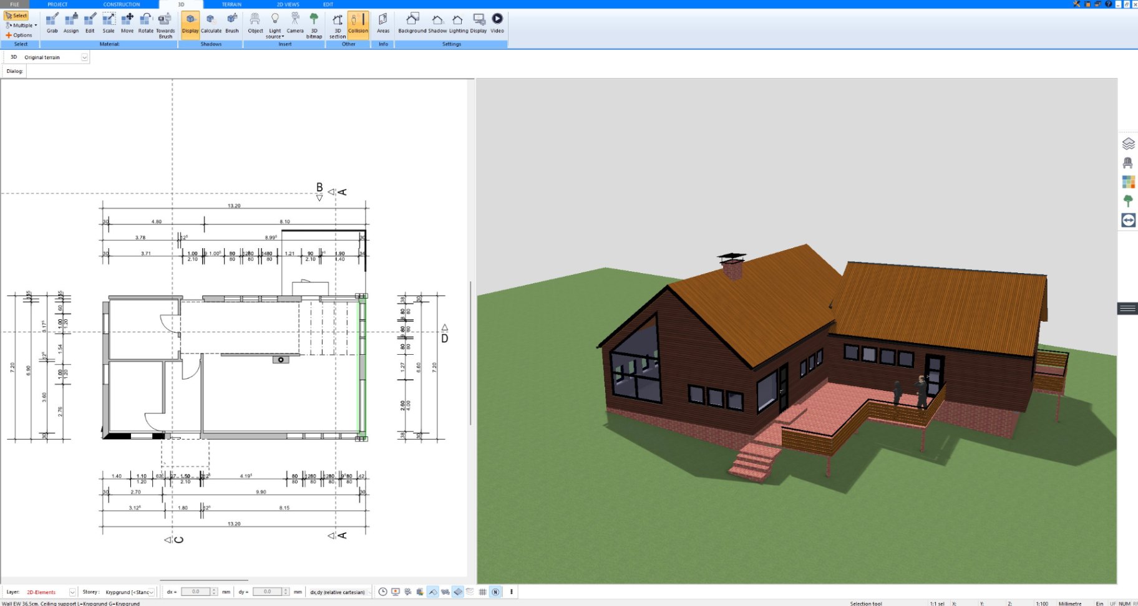Click the Edit material button
Viewport: 1138px width, 606px height.
[x=90, y=22]
